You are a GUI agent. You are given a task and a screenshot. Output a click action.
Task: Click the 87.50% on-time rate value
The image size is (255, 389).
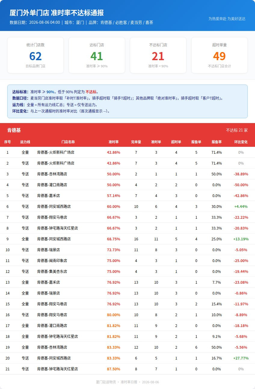click(113, 369)
